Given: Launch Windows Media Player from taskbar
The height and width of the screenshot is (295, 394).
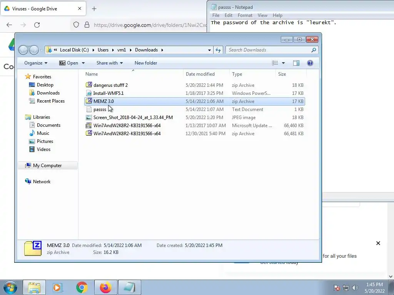Looking at the screenshot, I should coord(58,287).
